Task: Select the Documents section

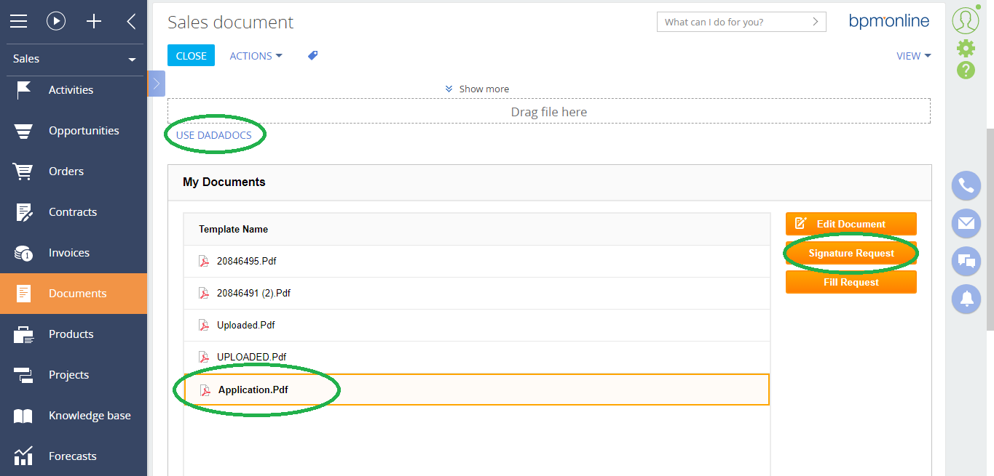Action: point(74,294)
